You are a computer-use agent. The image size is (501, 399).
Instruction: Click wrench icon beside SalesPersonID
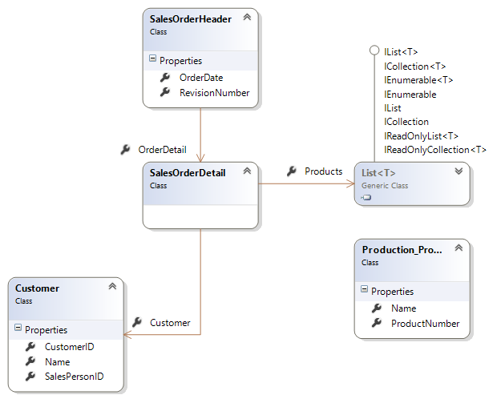coord(30,377)
